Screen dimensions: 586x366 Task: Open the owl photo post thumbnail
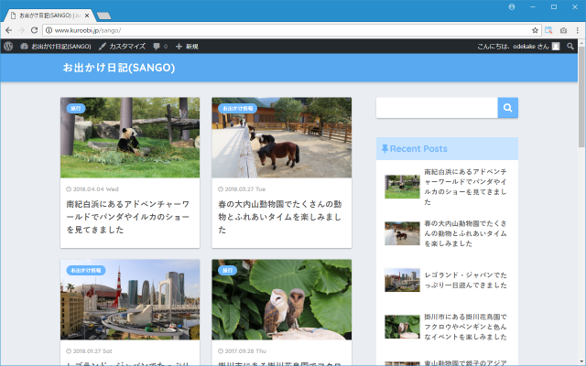tap(281, 299)
